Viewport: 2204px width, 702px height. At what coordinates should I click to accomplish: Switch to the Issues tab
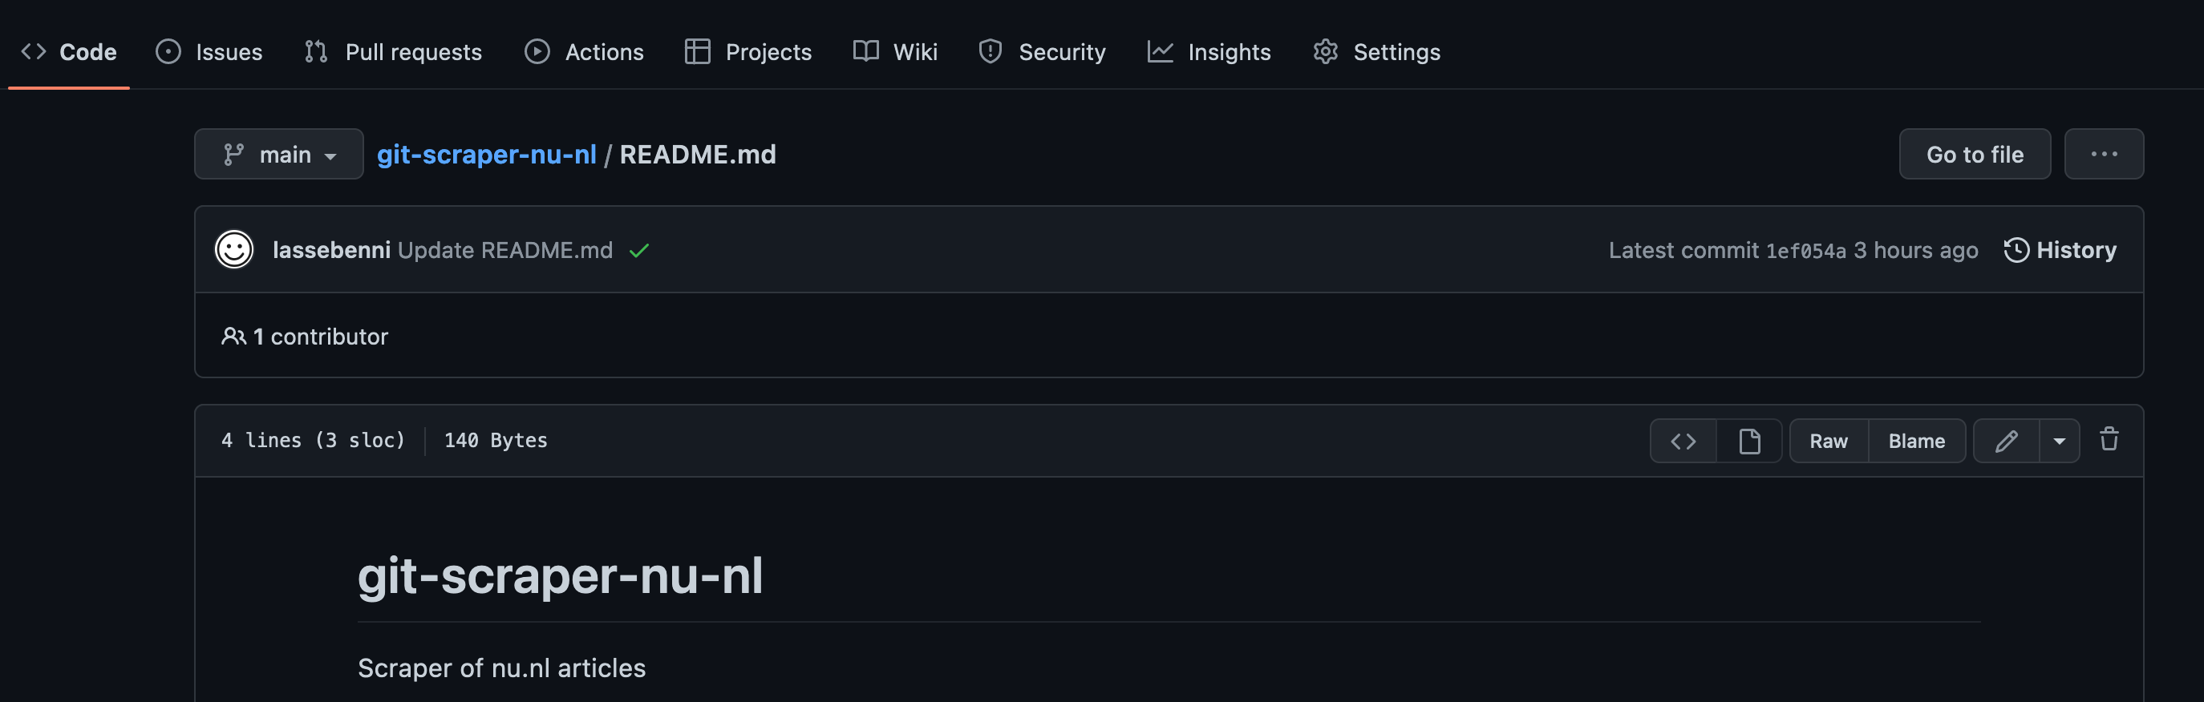coord(209,52)
